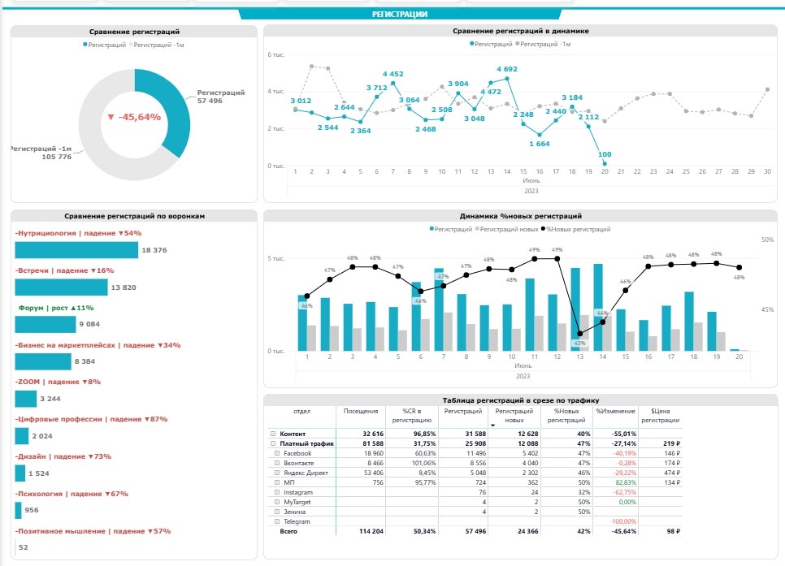
Task: Click the line chart point labeled 100
Action: point(605,164)
